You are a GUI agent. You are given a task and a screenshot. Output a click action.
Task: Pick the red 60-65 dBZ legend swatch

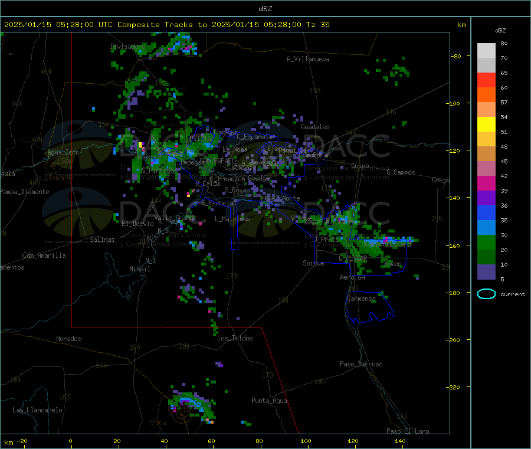tap(486, 80)
